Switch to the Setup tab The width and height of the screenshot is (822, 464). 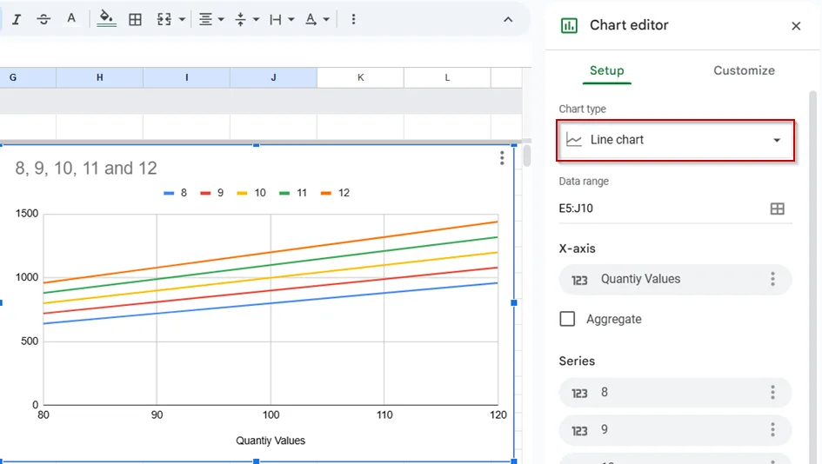(x=606, y=70)
